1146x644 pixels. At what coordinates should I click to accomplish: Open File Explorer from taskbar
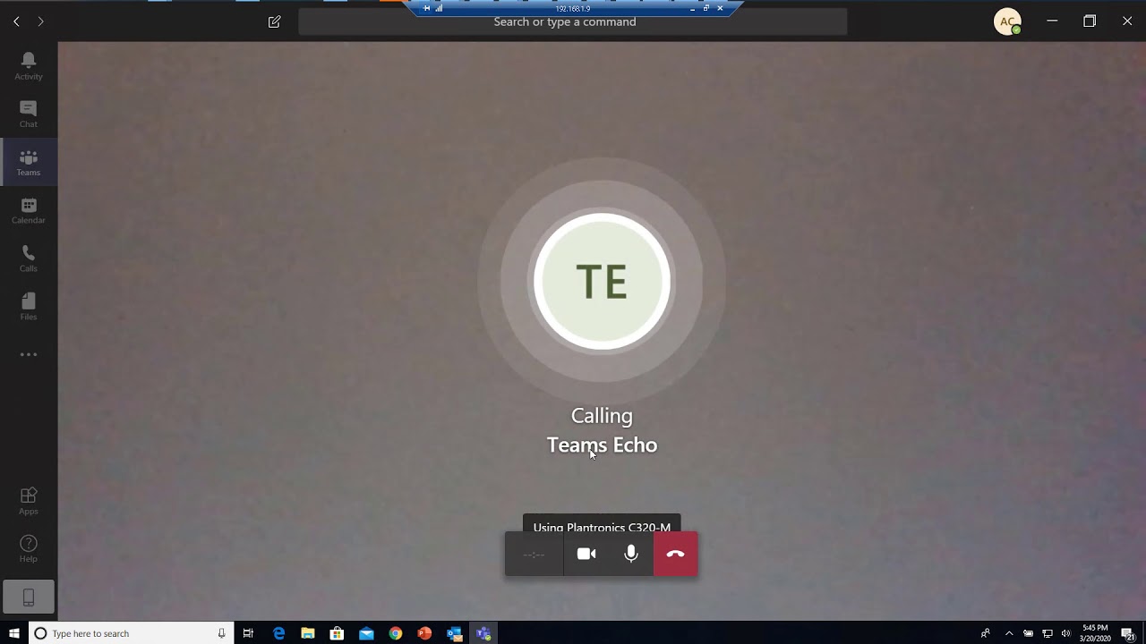pos(308,633)
